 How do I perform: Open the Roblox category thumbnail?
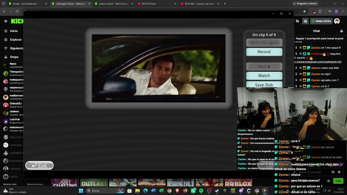tap(238, 183)
